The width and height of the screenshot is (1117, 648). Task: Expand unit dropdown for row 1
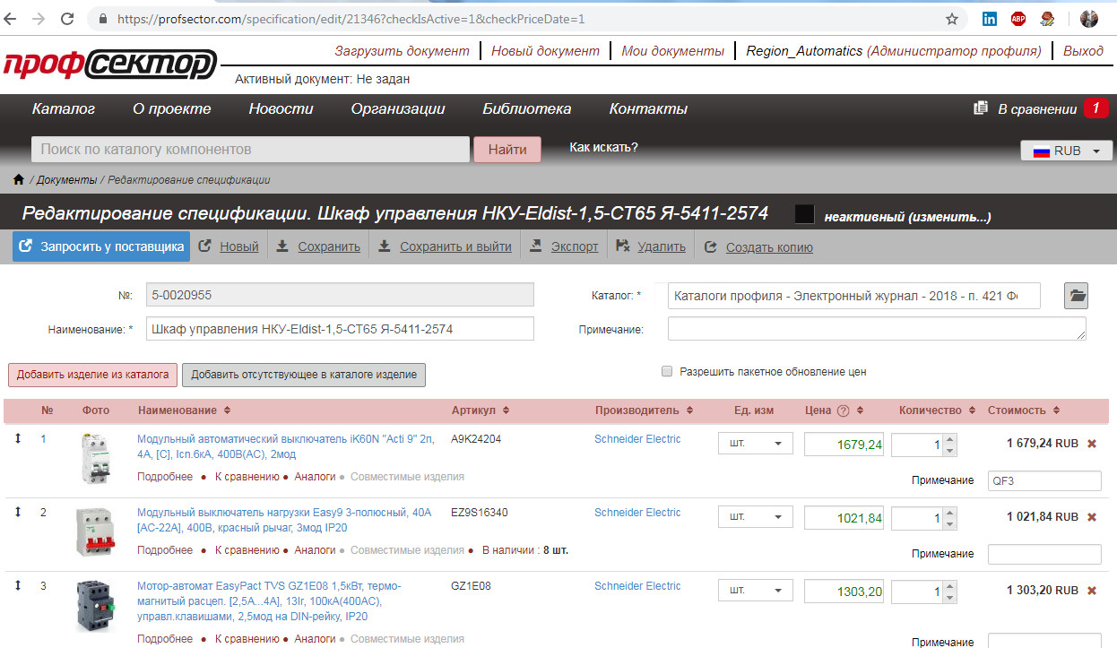point(755,443)
